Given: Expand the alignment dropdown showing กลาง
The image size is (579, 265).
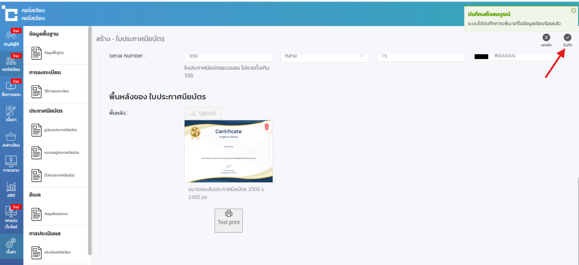Looking at the screenshot, I should tap(324, 56).
